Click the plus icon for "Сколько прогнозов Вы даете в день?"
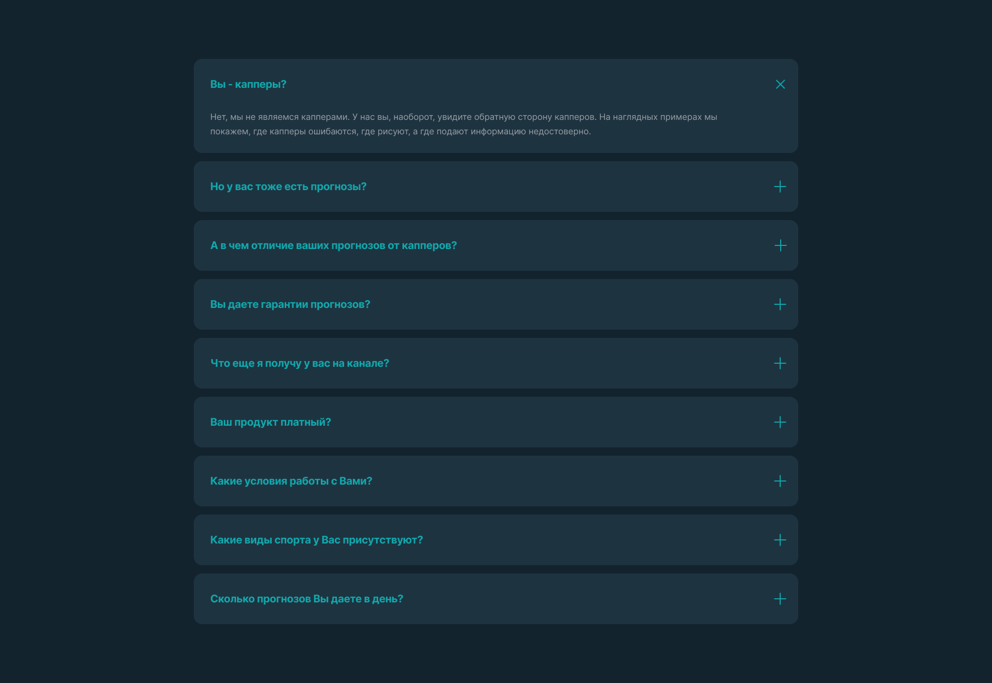 click(x=780, y=599)
